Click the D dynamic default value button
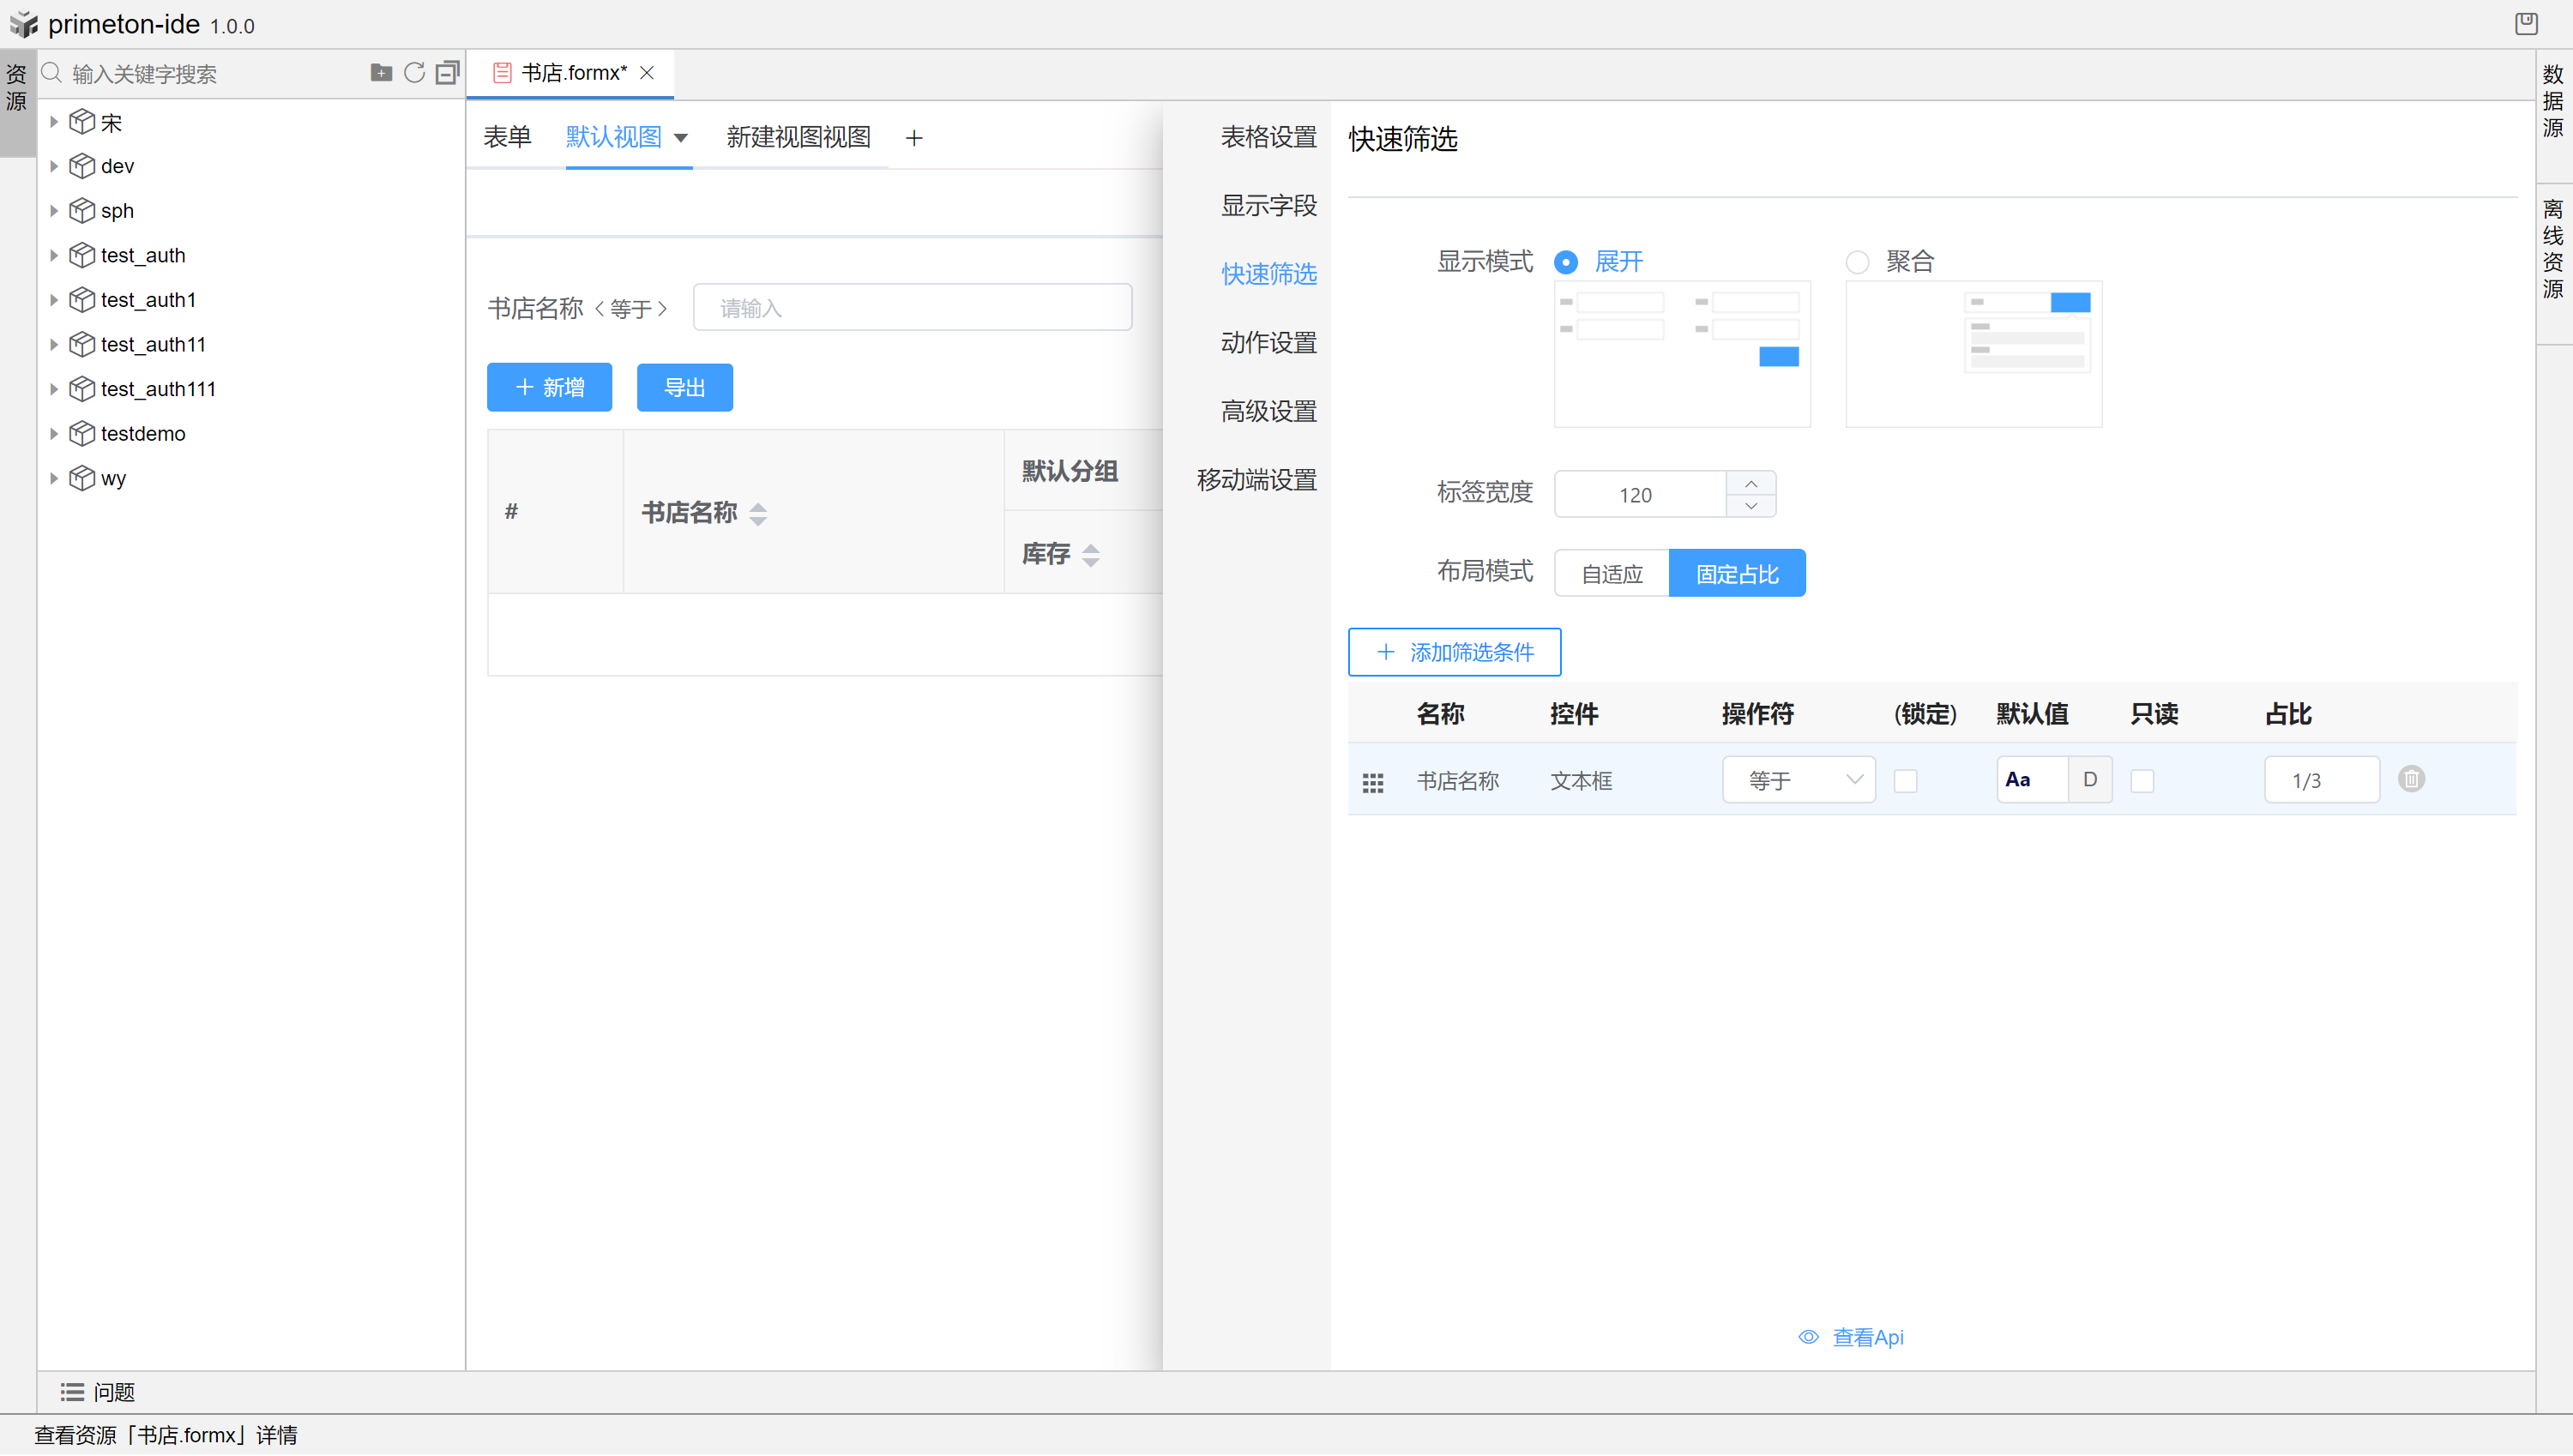The height and width of the screenshot is (1456, 2573). pos(2090,780)
